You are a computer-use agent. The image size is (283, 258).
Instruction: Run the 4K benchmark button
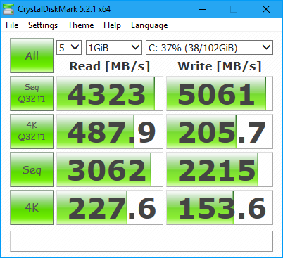[32, 207]
